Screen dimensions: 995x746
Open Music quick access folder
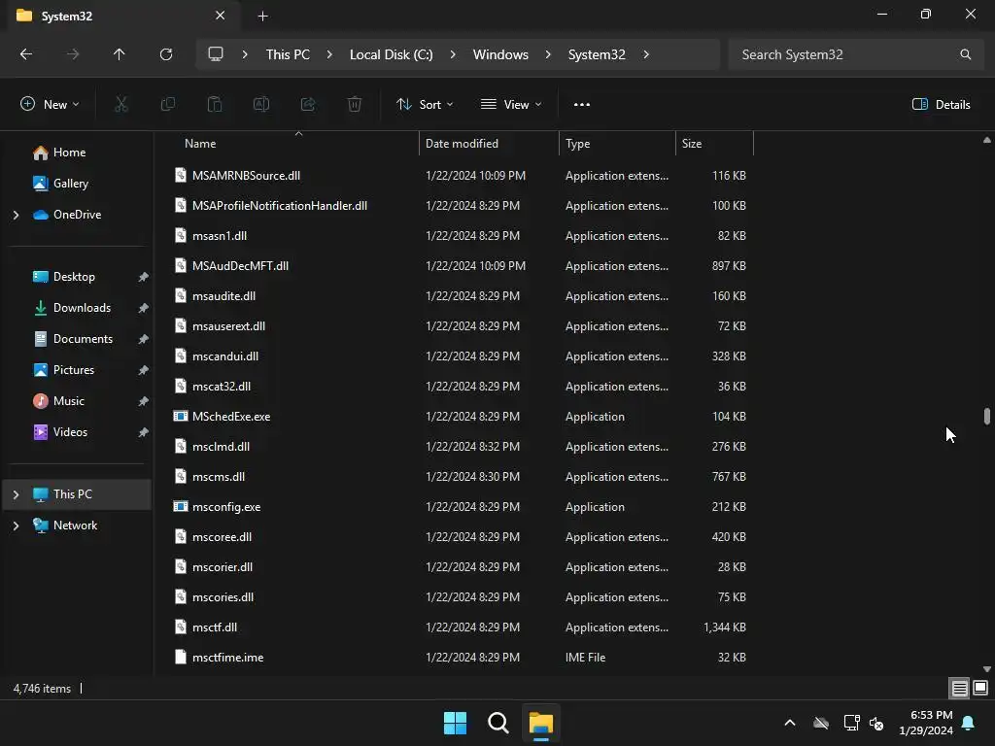point(69,401)
